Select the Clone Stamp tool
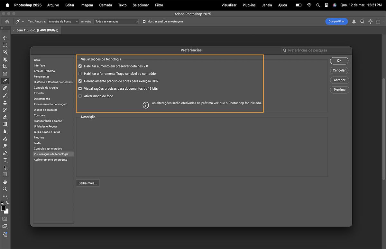The image size is (386, 249). click(5, 102)
